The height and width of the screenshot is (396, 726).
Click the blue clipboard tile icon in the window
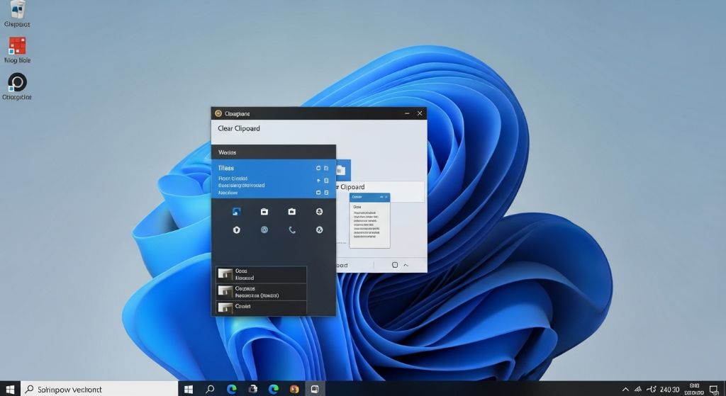pyautogui.click(x=342, y=170)
